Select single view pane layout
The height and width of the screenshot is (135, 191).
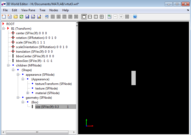(84, 17)
